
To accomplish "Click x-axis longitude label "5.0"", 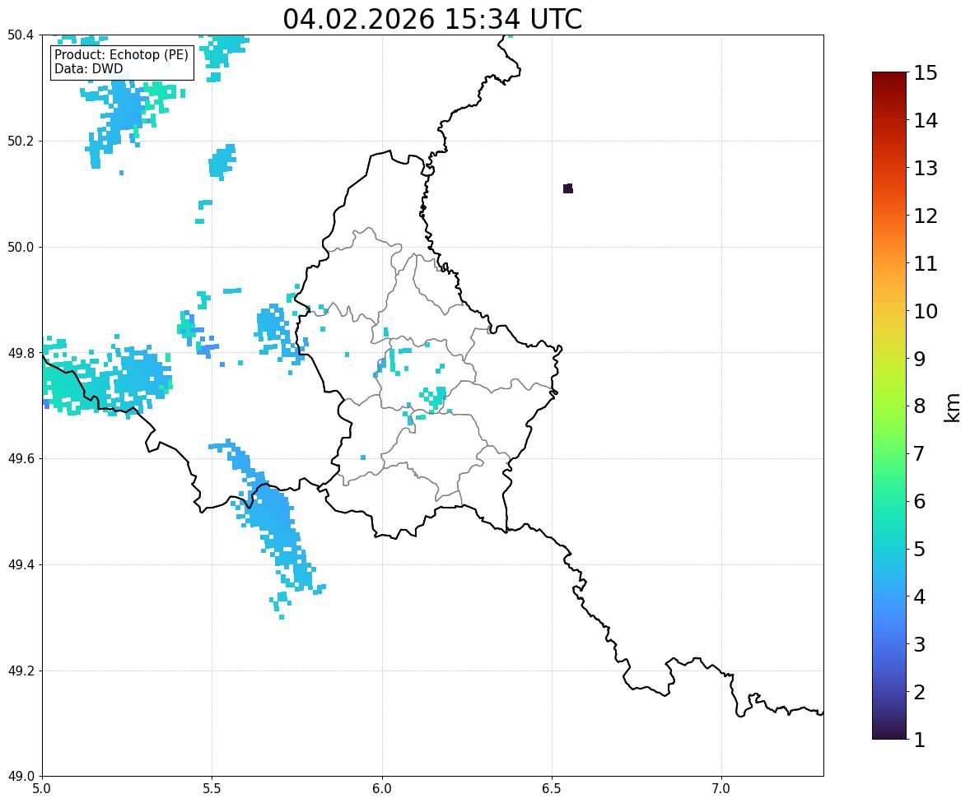I will pos(42,789).
